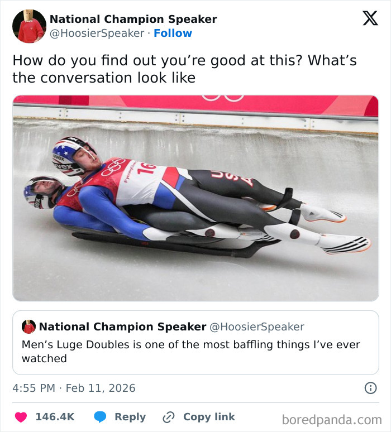The image size is (391, 432).
Task: Click the heart like icon
Action: tap(21, 417)
